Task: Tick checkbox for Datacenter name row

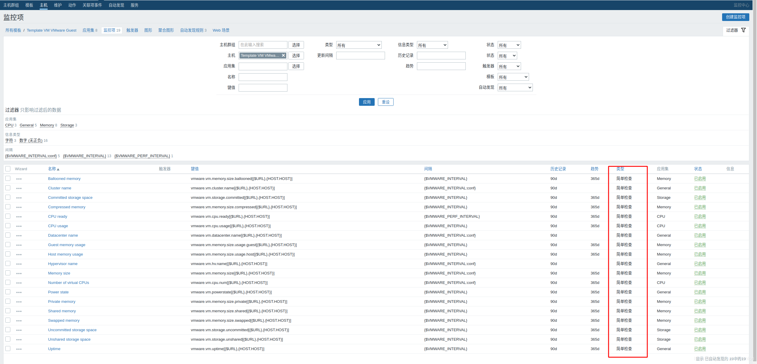Action: coord(8,235)
